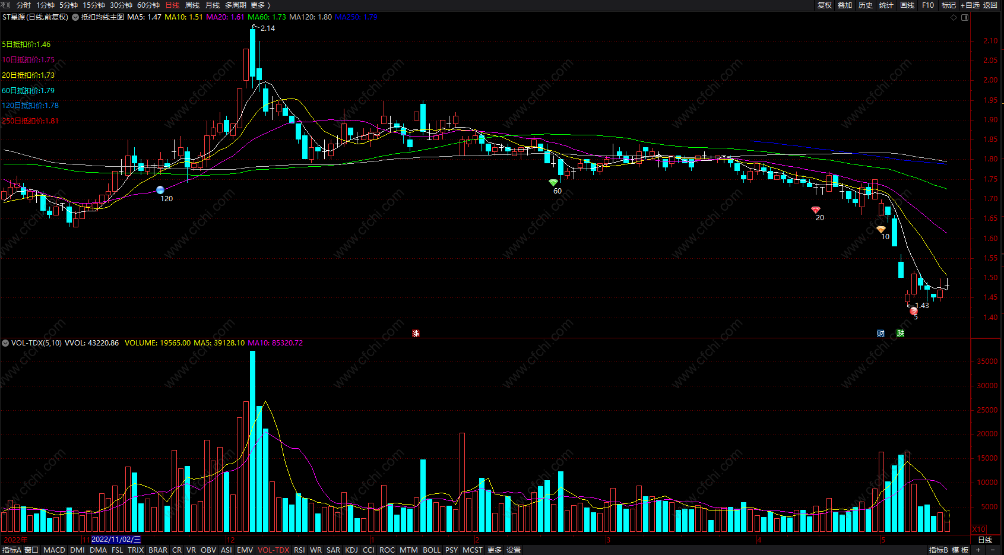Click the toolbar toggle icon at top-left corner
The height and width of the screenshot is (555, 1004).
coord(5,5)
